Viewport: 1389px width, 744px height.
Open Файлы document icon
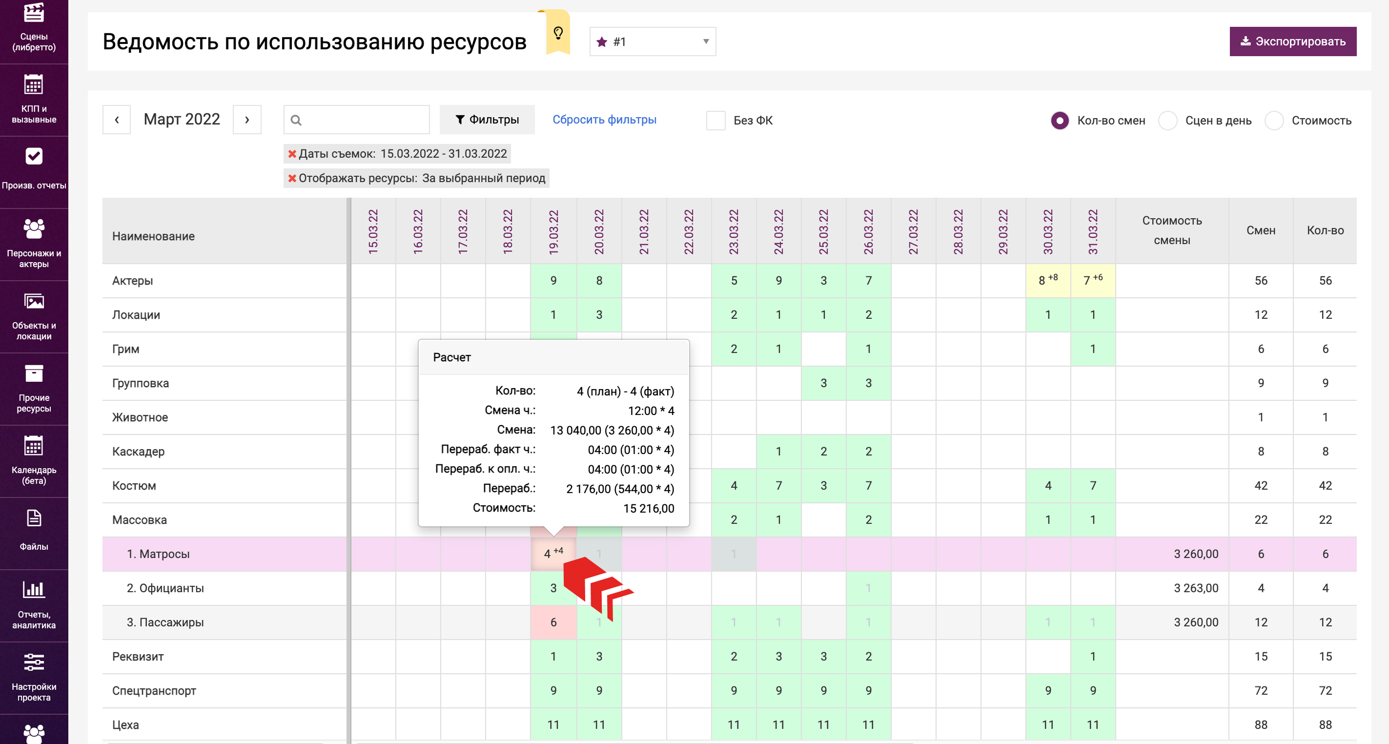click(34, 518)
